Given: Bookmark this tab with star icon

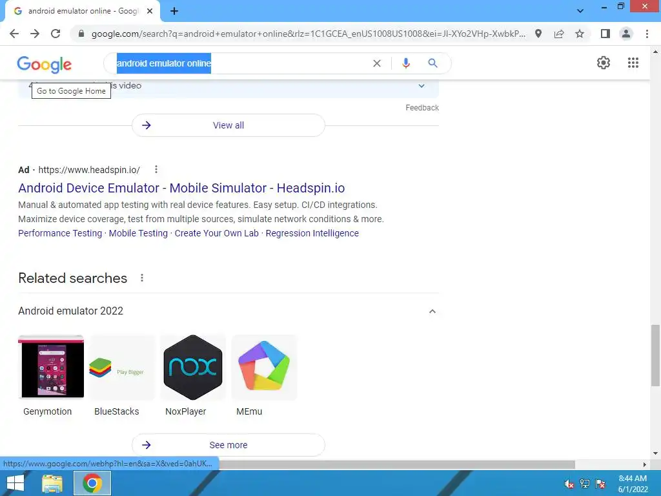Looking at the screenshot, I should pos(580,34).
